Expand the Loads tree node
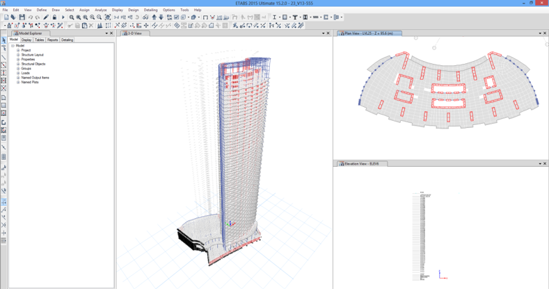 tap(18, 73)
